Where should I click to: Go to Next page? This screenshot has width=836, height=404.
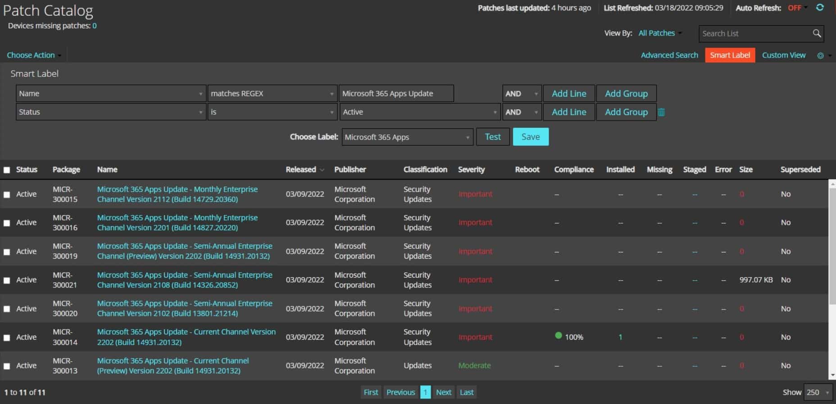(x=444, y=392)
